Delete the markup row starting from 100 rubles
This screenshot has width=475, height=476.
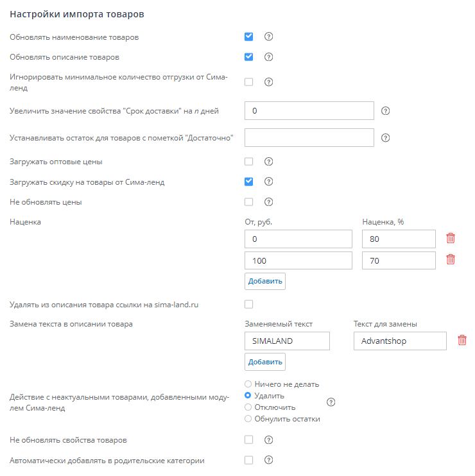(x=451, y=260)
